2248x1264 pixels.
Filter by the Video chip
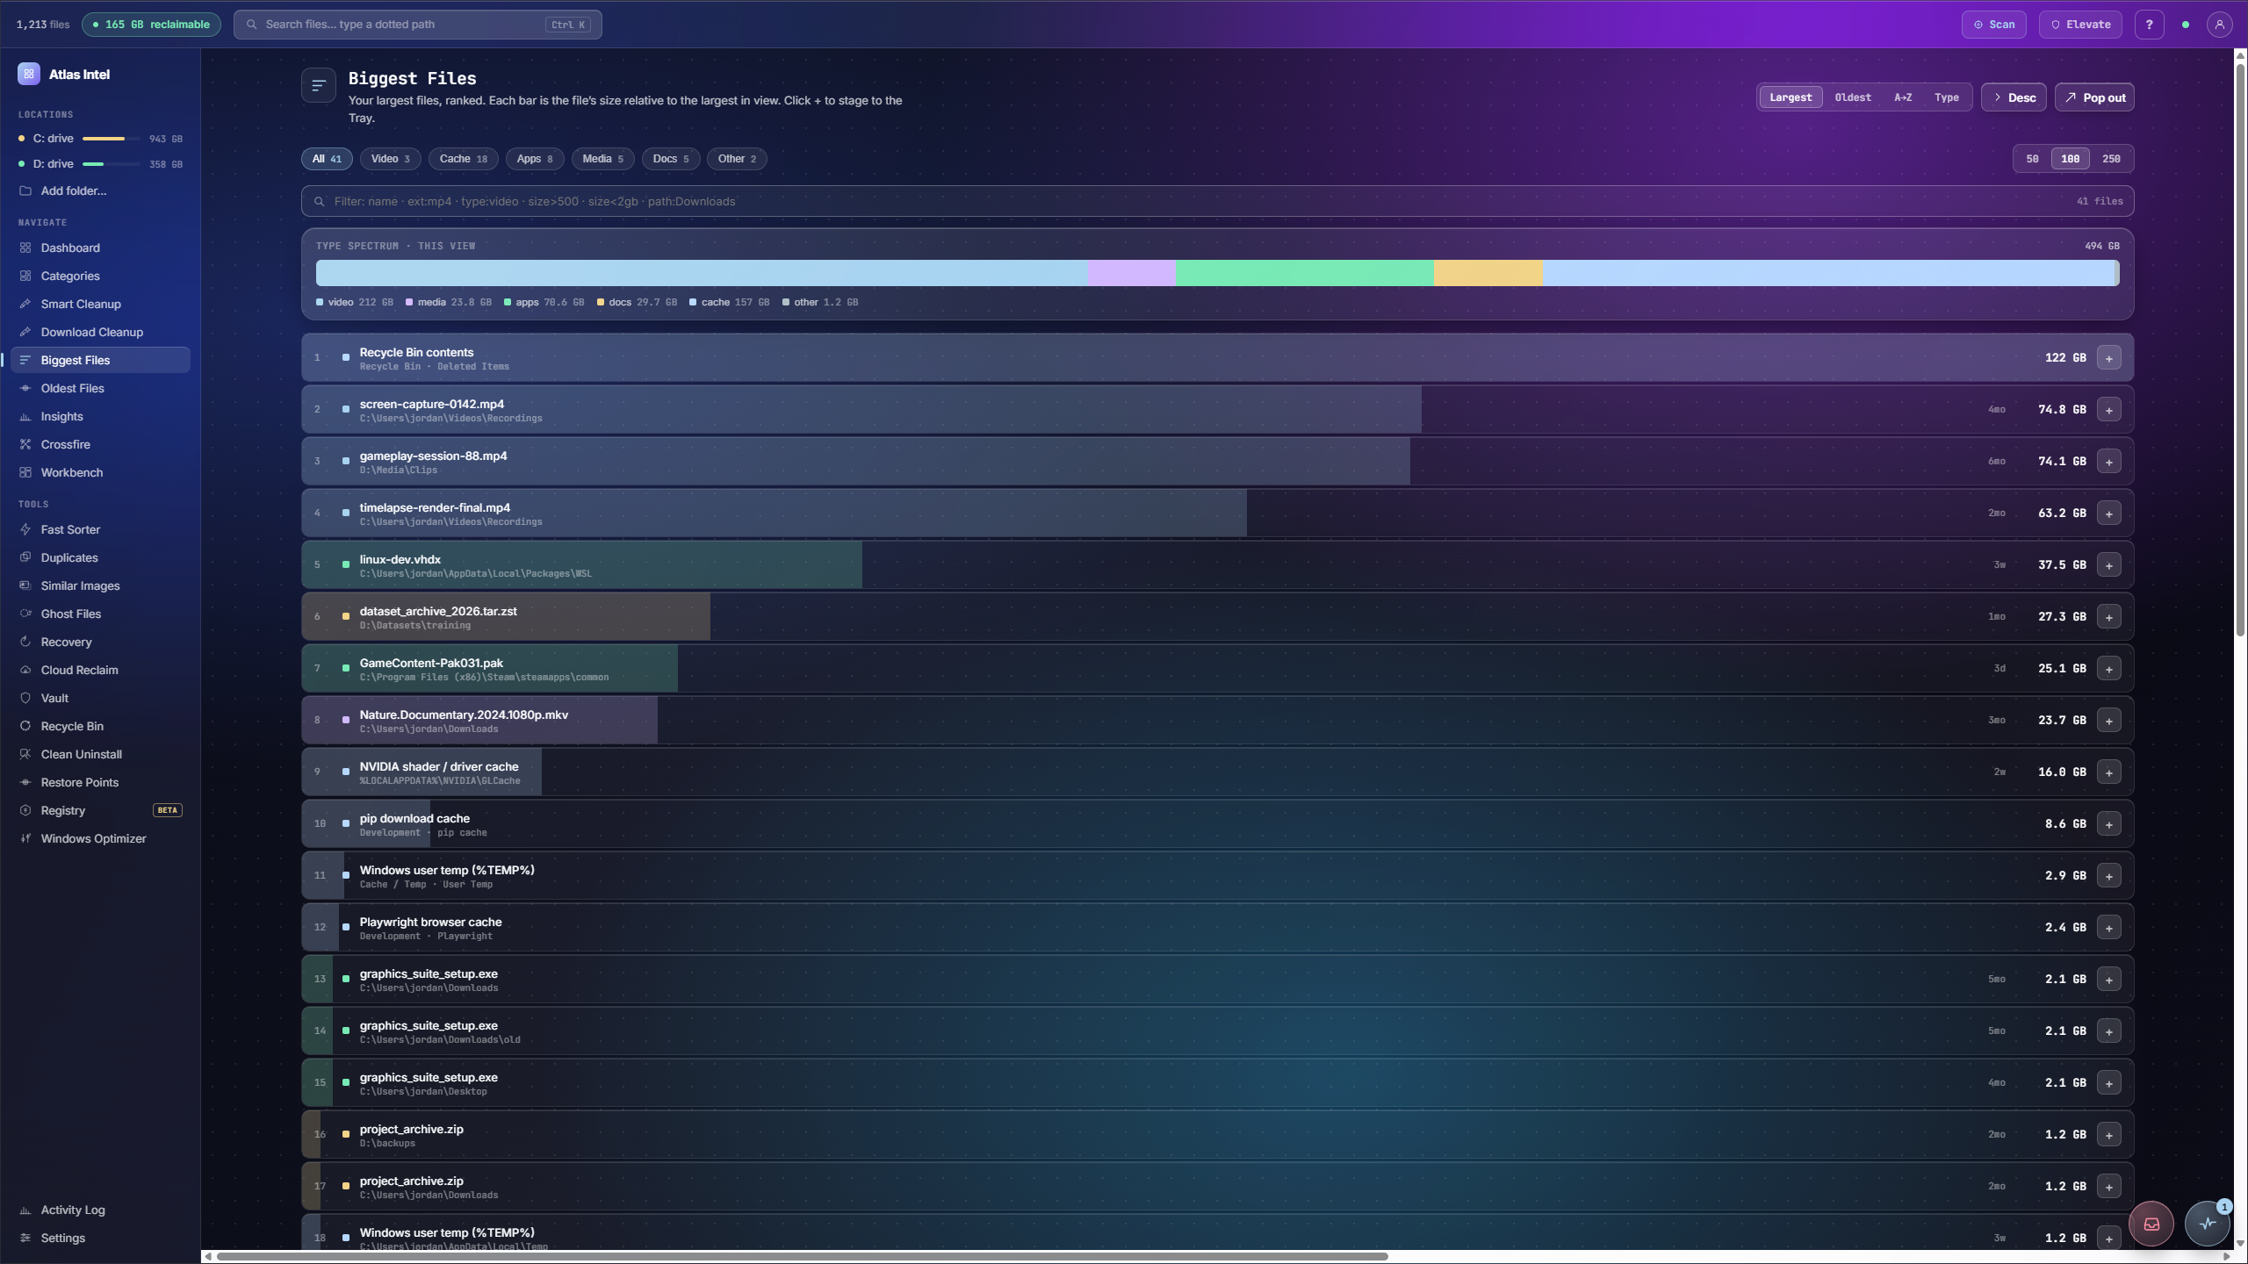(390, 159)
